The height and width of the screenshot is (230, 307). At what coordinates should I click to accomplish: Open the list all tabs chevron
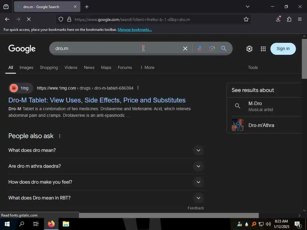(247, 7)
